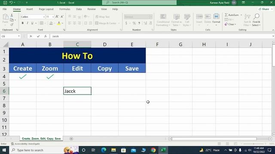Open the AutoSum dropdown arrow
The height and width of the screenshot is (154, 275).
pyautogui.click(x=241, y=15)
